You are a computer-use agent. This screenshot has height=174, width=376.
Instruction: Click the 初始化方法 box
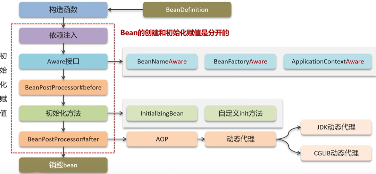click(x=63, y=113)
